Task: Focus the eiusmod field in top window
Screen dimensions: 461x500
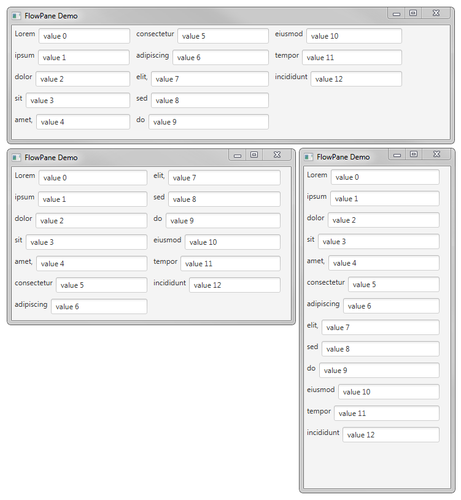Action: click(x=354, y=36)
